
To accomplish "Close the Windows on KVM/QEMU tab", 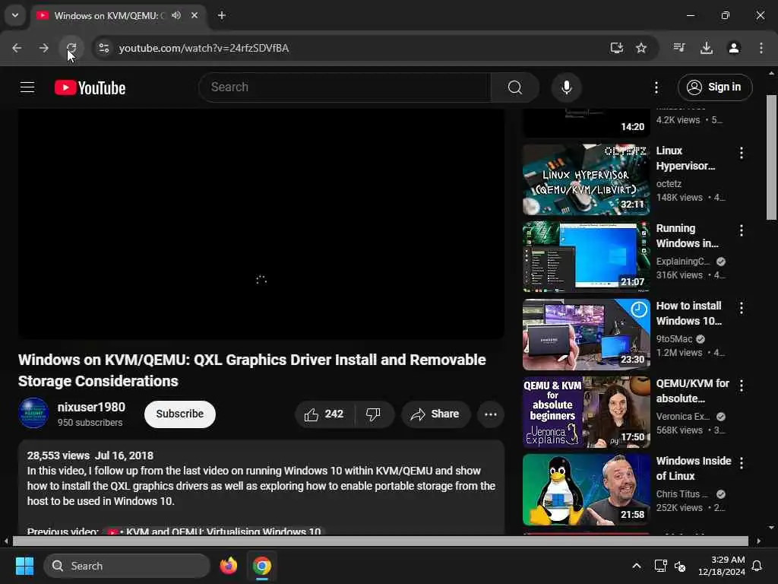I will pyautogui.click(x=194, y=15).
